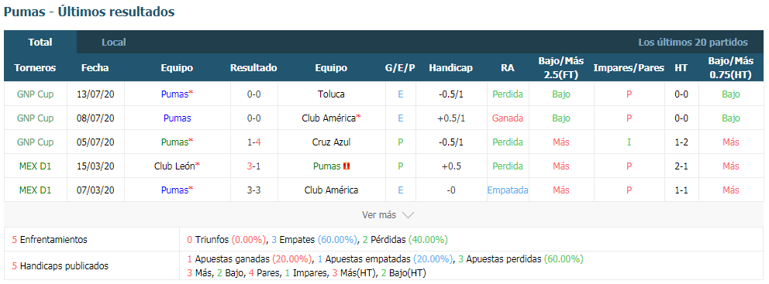Select the Ganada result cell
The width and height of the screenshot is (769, 284).
click(508, 118)
